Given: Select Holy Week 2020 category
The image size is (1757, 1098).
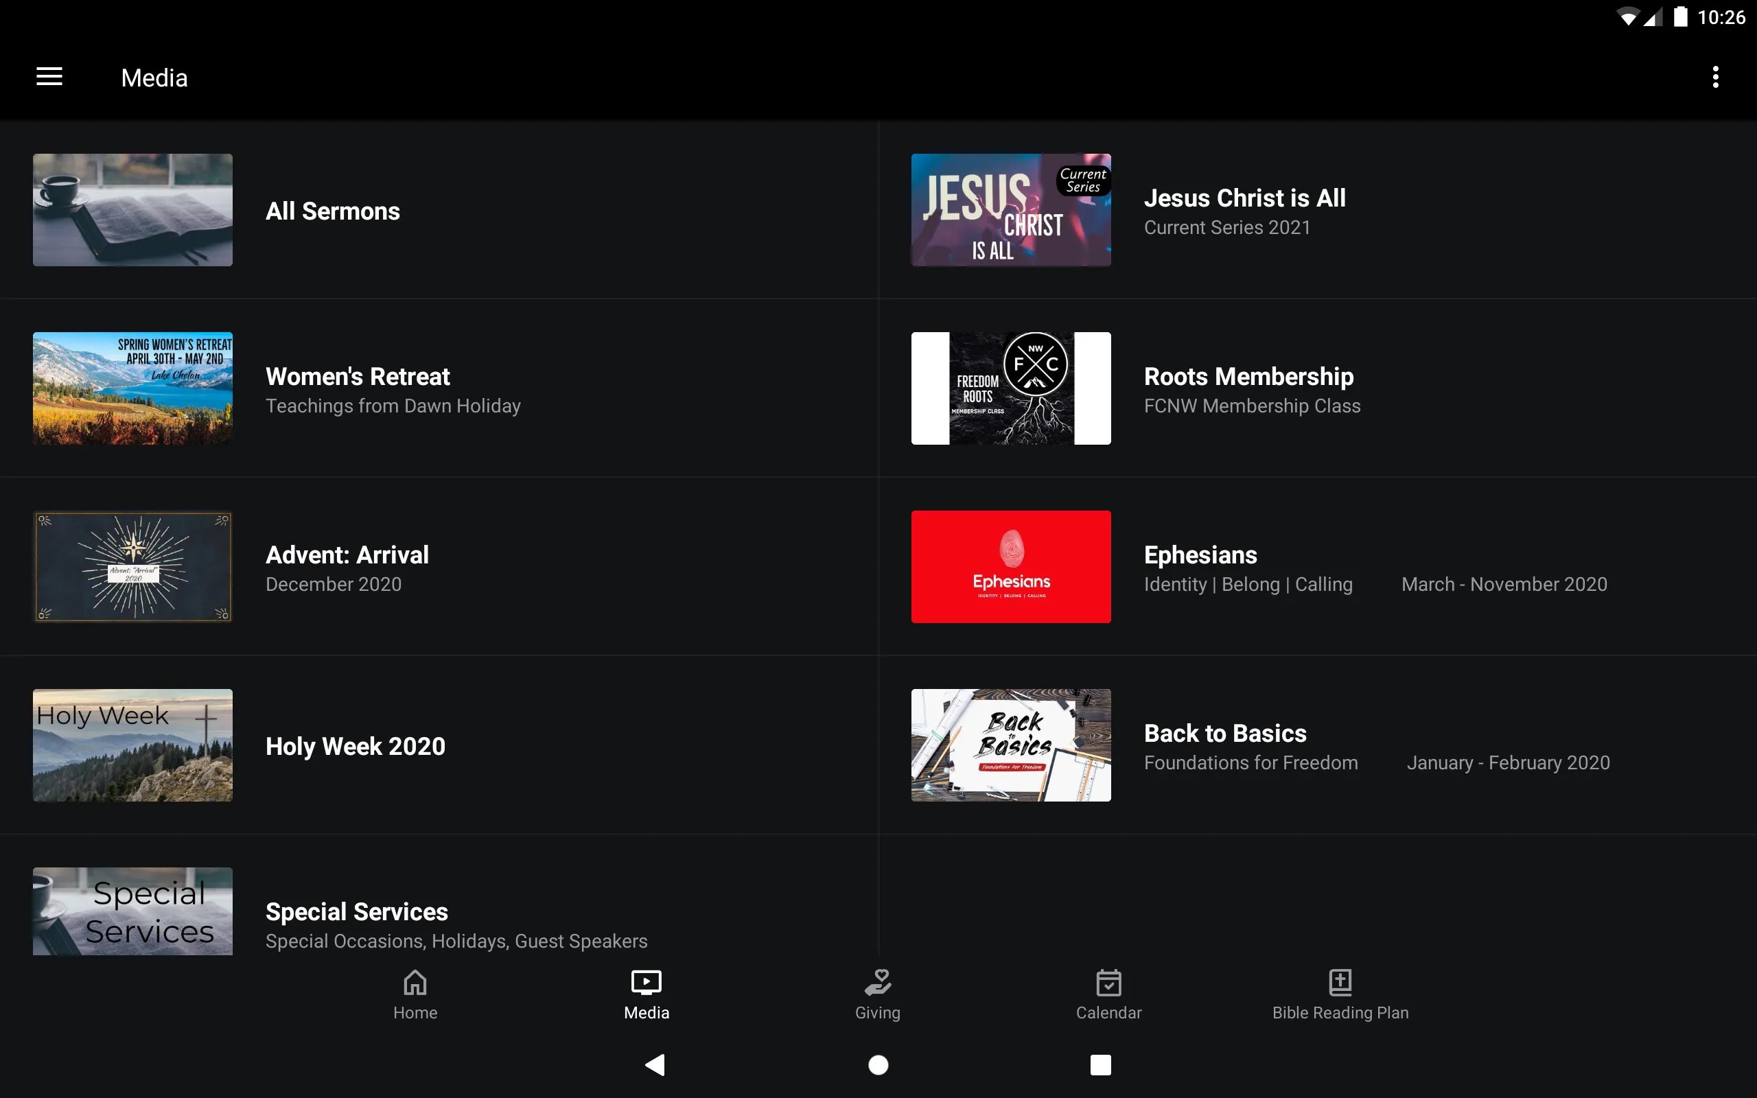Looking at the screenshot, I should (x=356, y=745).
